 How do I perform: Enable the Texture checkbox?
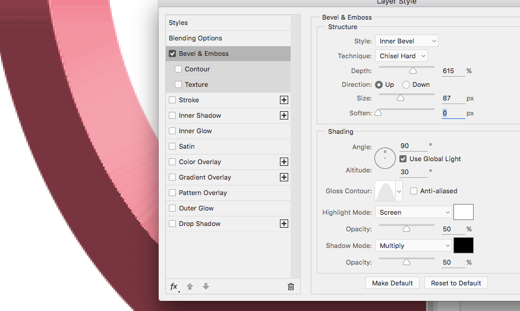tap(178, 84)
